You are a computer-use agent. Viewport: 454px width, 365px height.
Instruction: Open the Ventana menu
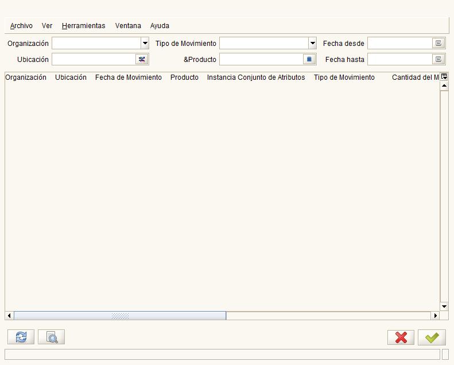tap(128, 26)
